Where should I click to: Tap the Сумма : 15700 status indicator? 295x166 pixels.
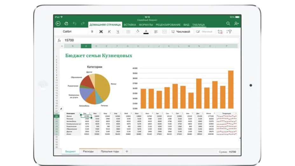(227, 152)
